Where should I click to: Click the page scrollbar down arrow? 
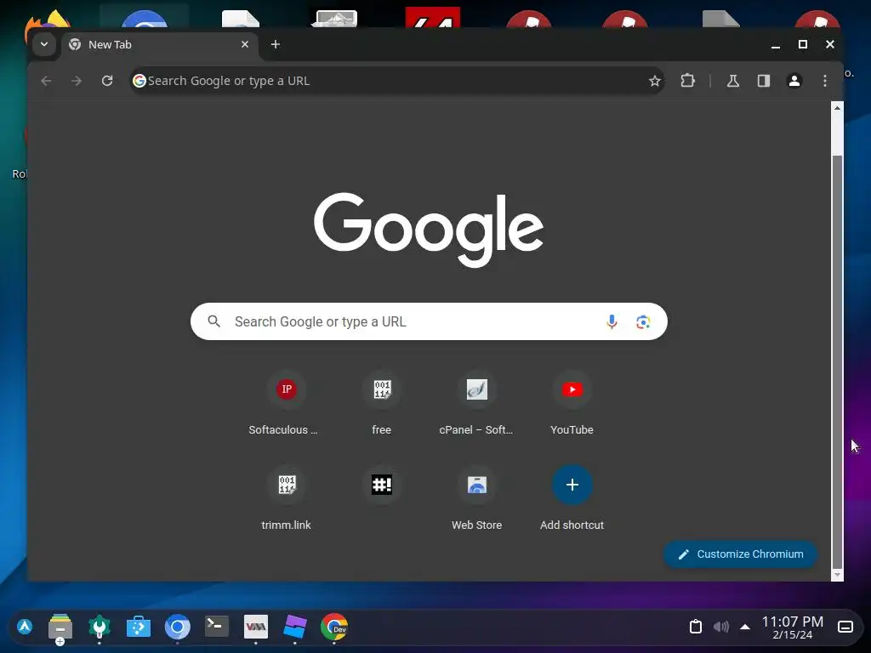tap(837, 576)
